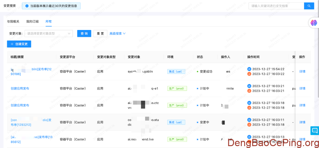This screenshot has height=148, width=319.
Task: Focus the full-text keyword search field
Action: (x=276, y=6)
